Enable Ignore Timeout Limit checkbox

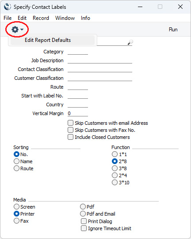tap(84, 228)
